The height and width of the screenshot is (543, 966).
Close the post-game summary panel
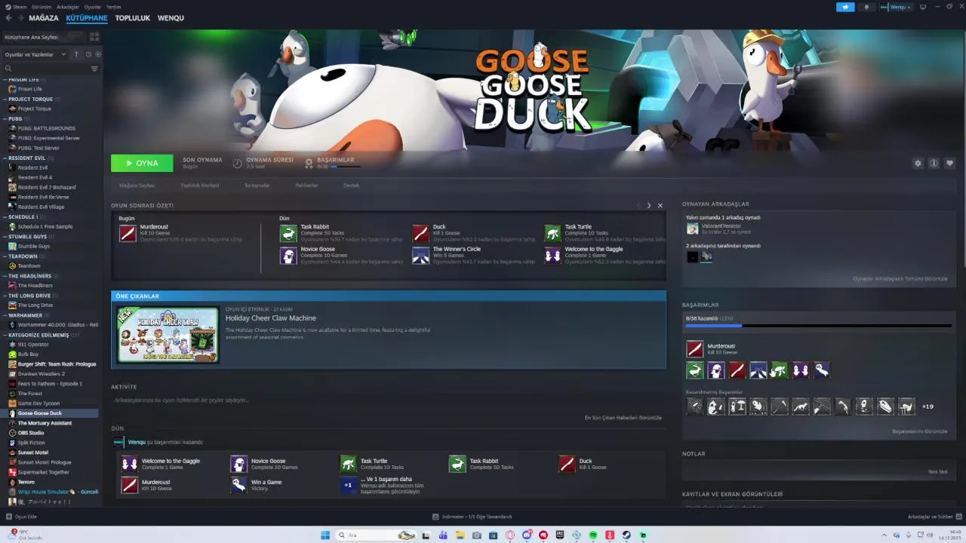point(660,205)
